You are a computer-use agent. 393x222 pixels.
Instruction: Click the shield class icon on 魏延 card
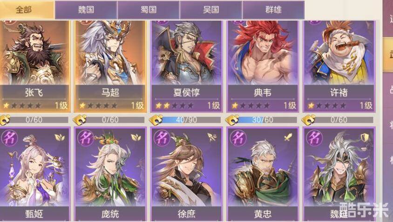coord(365,137)
